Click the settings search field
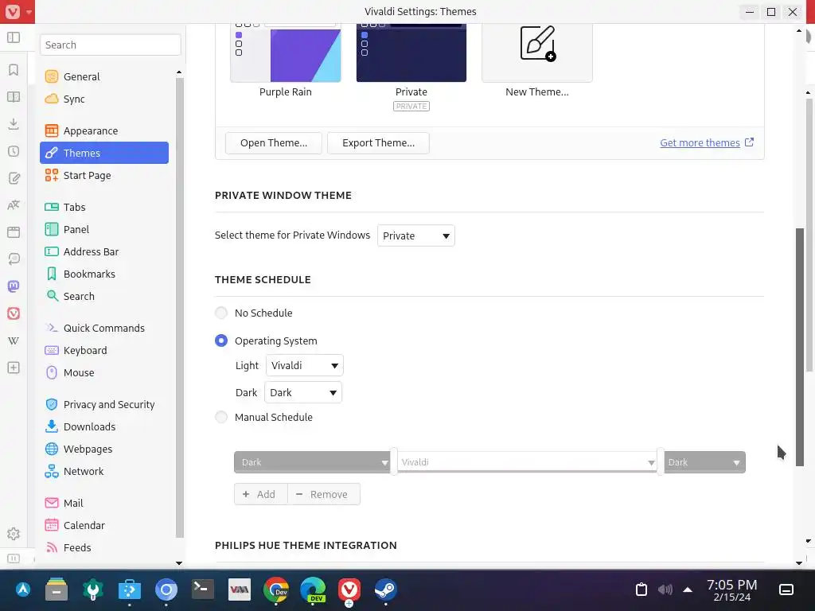The height and width of the screenshot is (611, 815). coord(110,45)
